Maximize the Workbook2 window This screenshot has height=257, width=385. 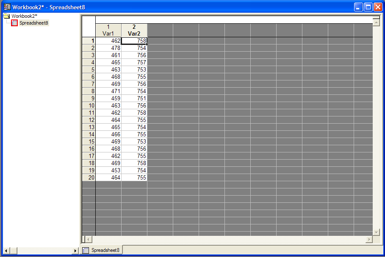click(x=368, y=7)
